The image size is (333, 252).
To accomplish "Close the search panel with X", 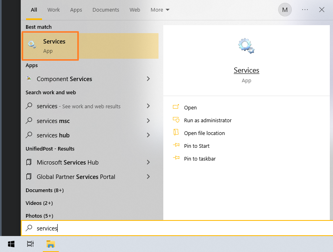I will 322,10.
